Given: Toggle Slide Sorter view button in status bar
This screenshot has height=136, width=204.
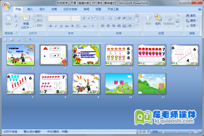Looking at the screenshot, I should (144, 132).
